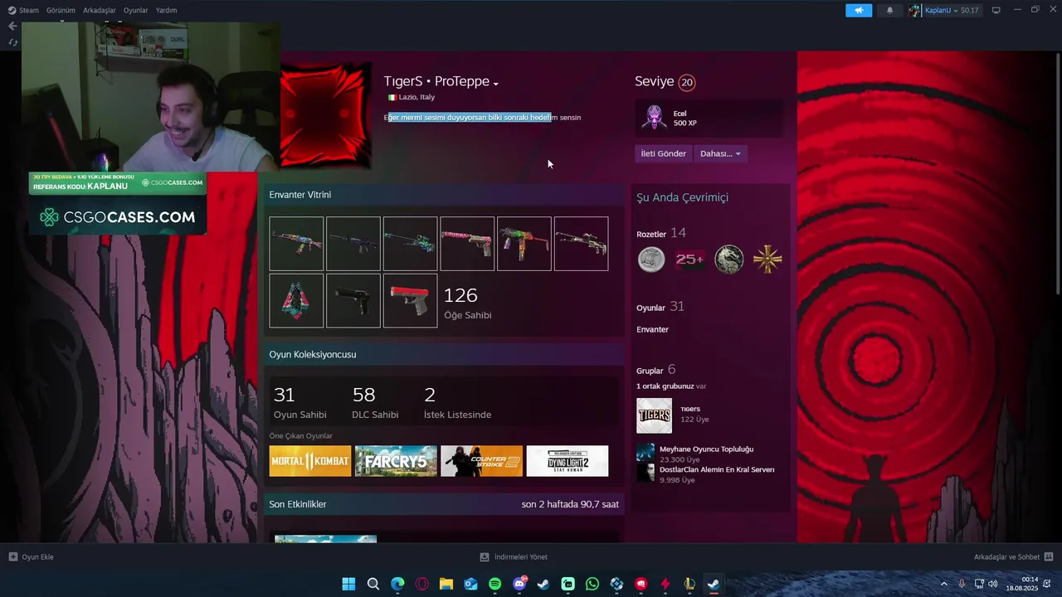Open Spotify from the taskbar

[x=494, y=584]
